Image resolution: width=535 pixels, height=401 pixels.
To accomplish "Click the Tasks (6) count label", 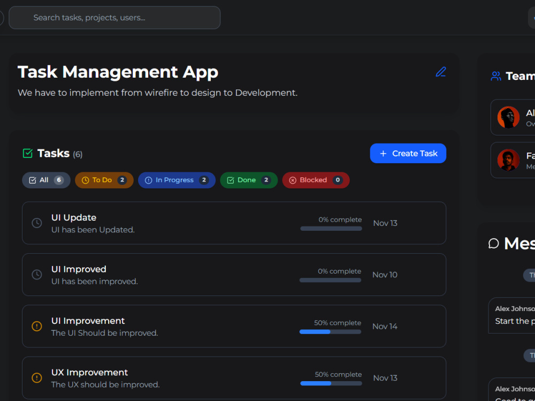I will [78, 154].
